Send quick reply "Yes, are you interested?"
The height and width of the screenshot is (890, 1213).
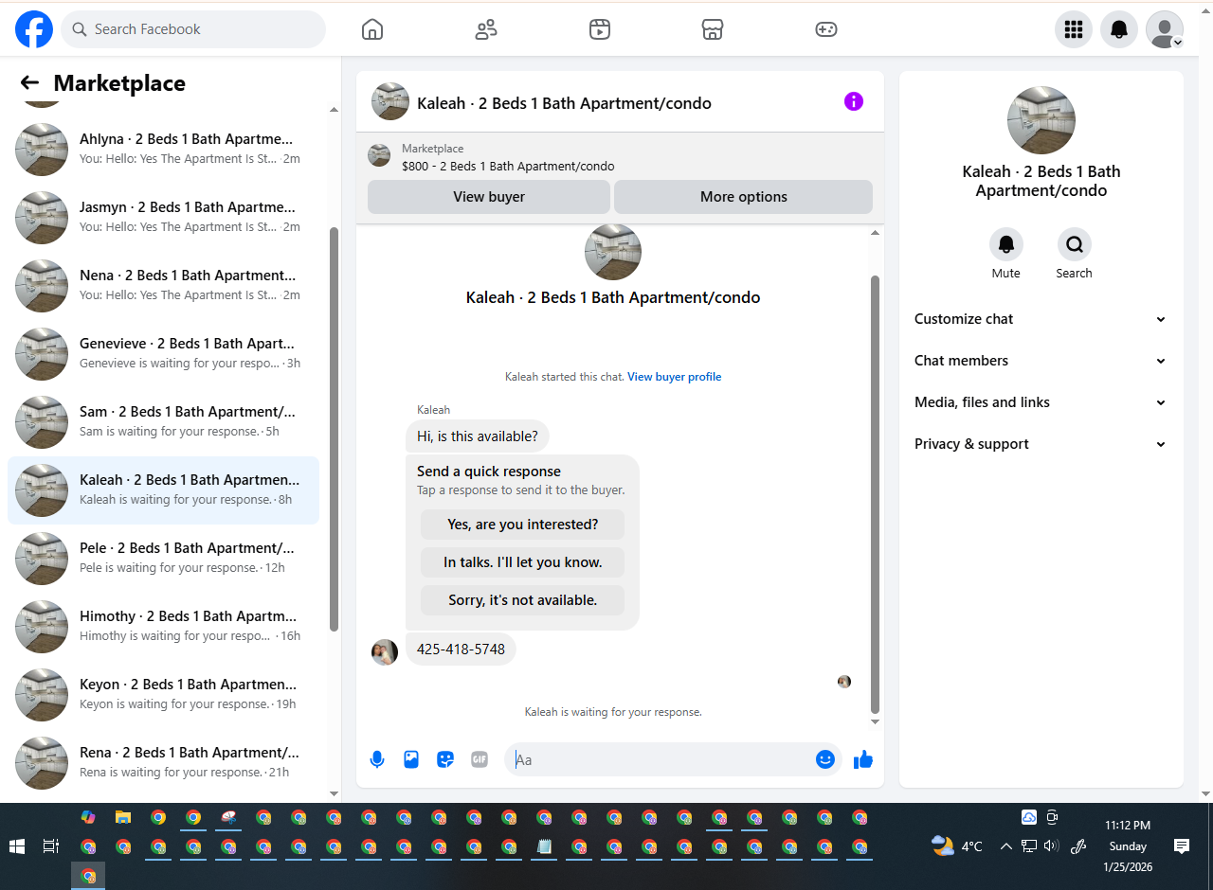click(523, 525)
